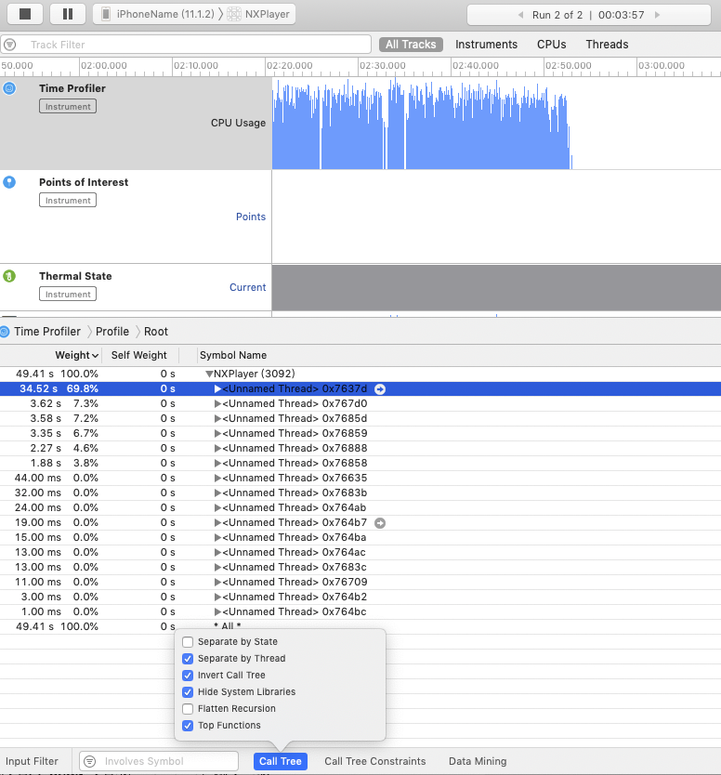Click focus arrow beside thread 0x764b7

pyautogui.click(x=379, y=523)
